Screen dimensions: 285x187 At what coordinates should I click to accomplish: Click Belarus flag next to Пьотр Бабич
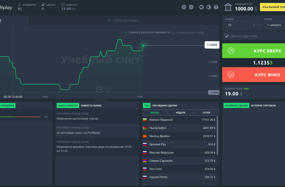(145, 128)
